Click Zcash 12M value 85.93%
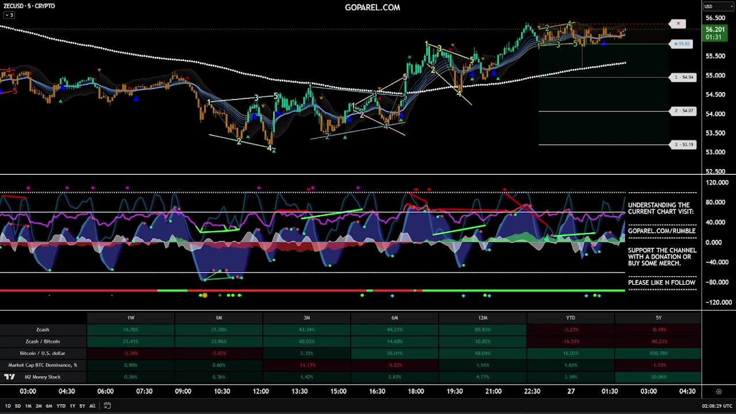Screen dimensions: 736x414 point(483,329)
